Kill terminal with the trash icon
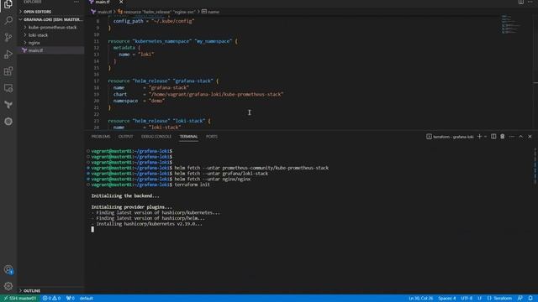The image size is (538, 302). (503, 137)
